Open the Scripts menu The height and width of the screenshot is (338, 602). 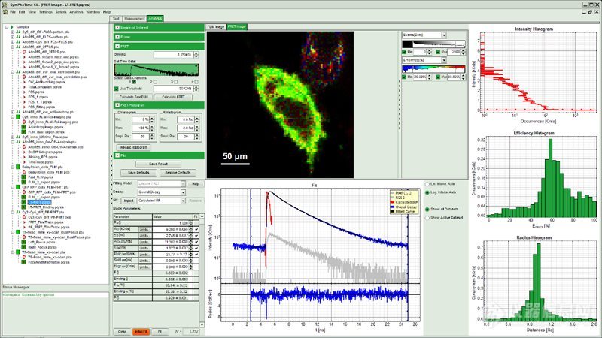pos(59,13)
